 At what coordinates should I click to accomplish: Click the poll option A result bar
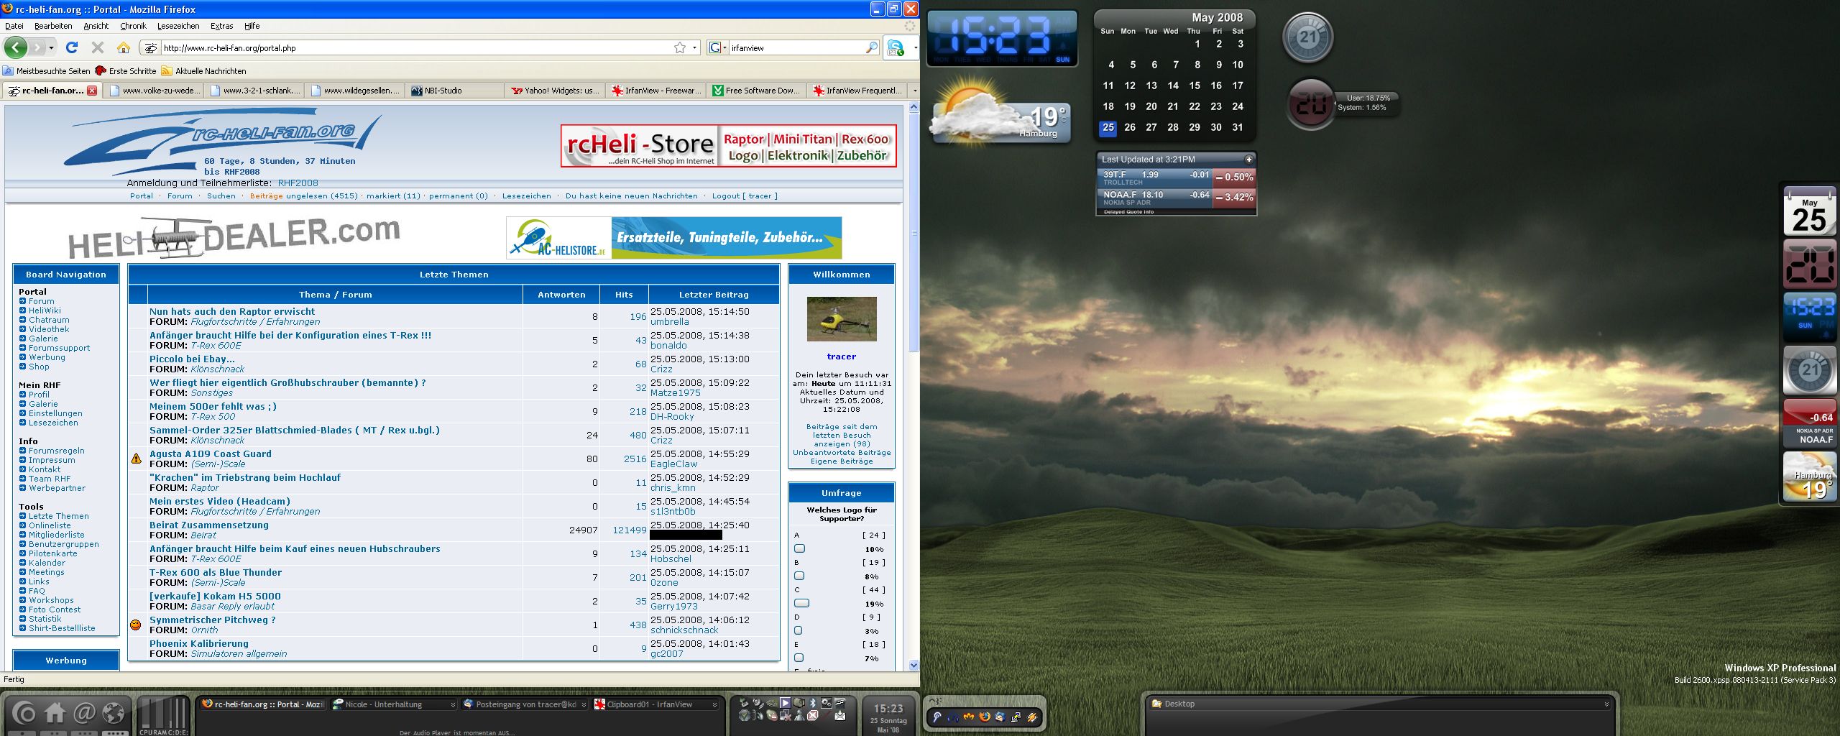point(799,548)
